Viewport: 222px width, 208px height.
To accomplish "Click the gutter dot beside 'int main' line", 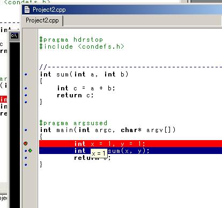I will (26, 130).
